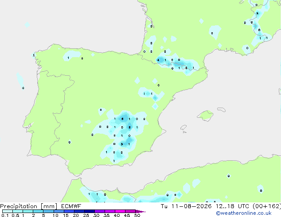Viewport: 281px width, 217px height.
Task: Click the '4' precipitation value over the Pyrenees
Action: (158, 60)
